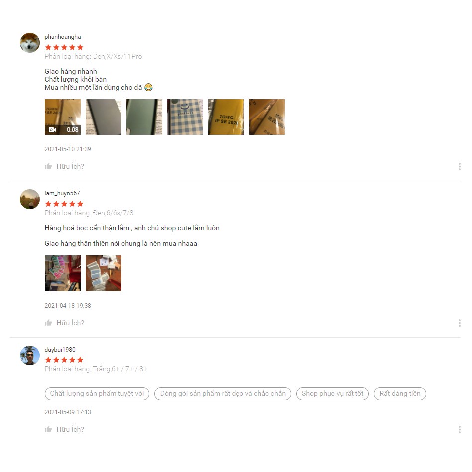Select the 'Shop phục vụ rất tốt' tag
The height and width of the screenshot is (472, 472).
coord(333,394)
